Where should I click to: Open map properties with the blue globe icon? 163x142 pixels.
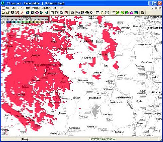(28, 13)
